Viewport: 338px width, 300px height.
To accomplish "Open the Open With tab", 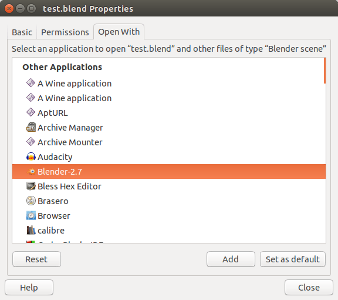I will [119, 32].
